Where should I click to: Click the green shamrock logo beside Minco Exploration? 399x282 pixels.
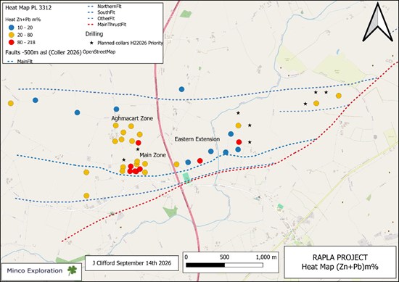[x=73, y=270]
